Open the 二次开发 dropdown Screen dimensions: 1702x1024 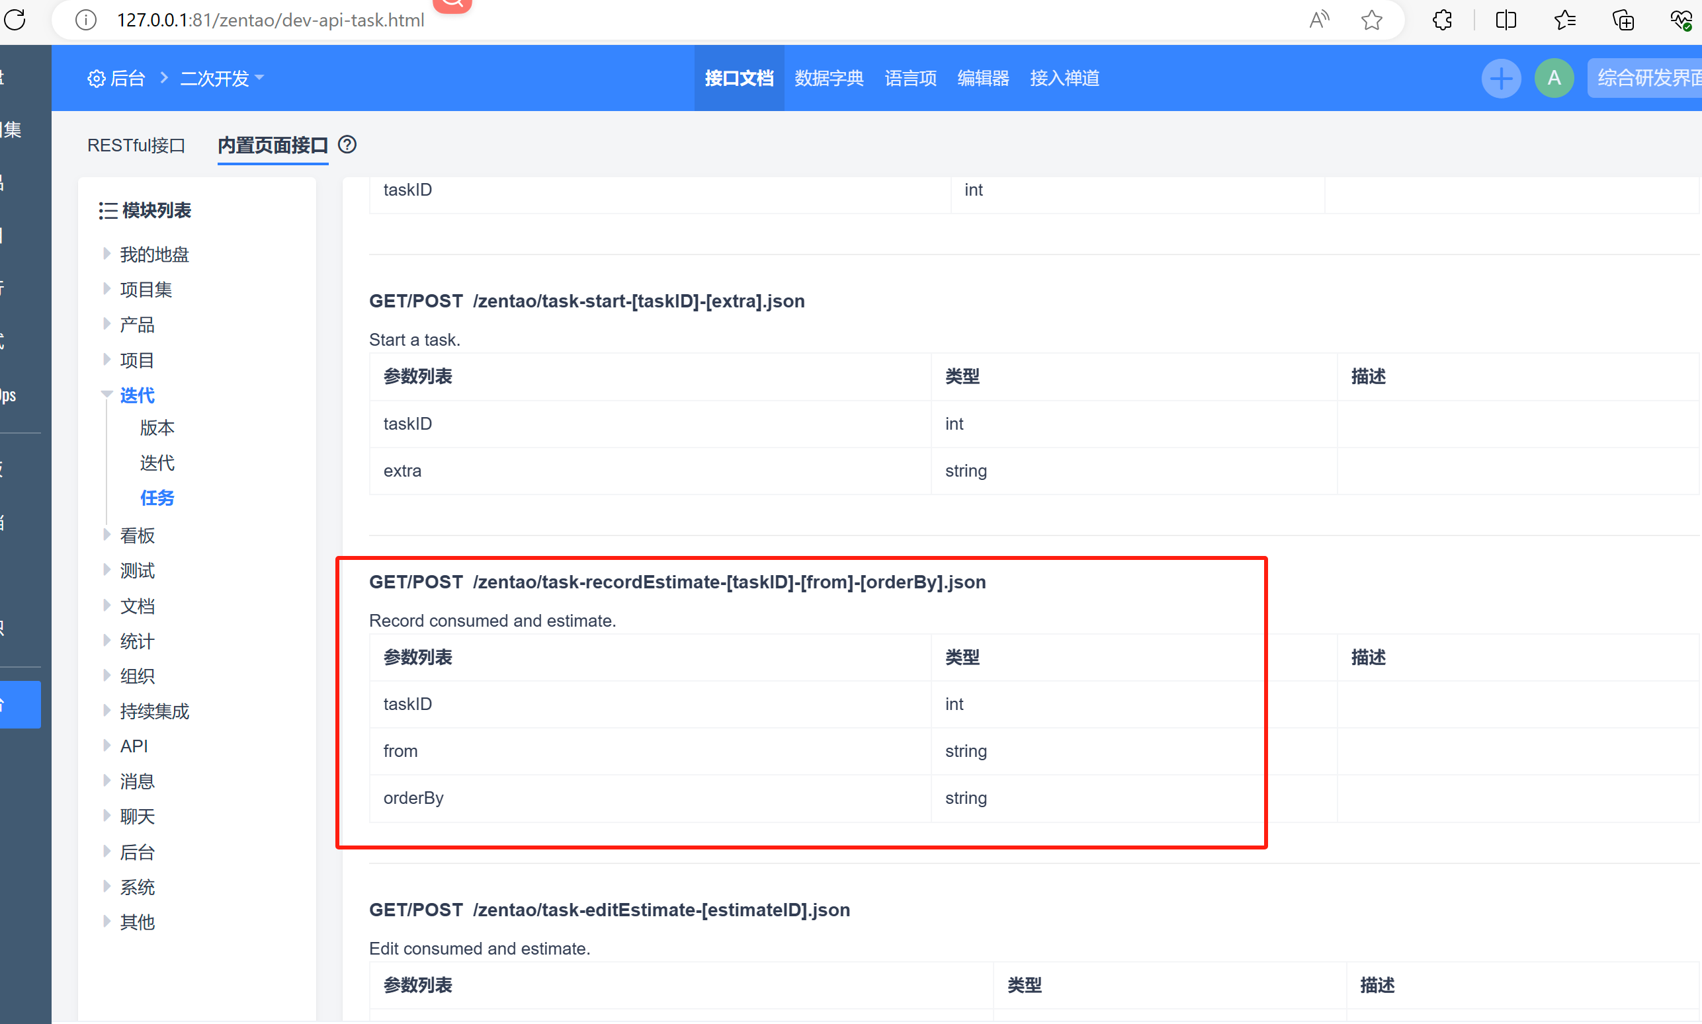tap(221, 78)
